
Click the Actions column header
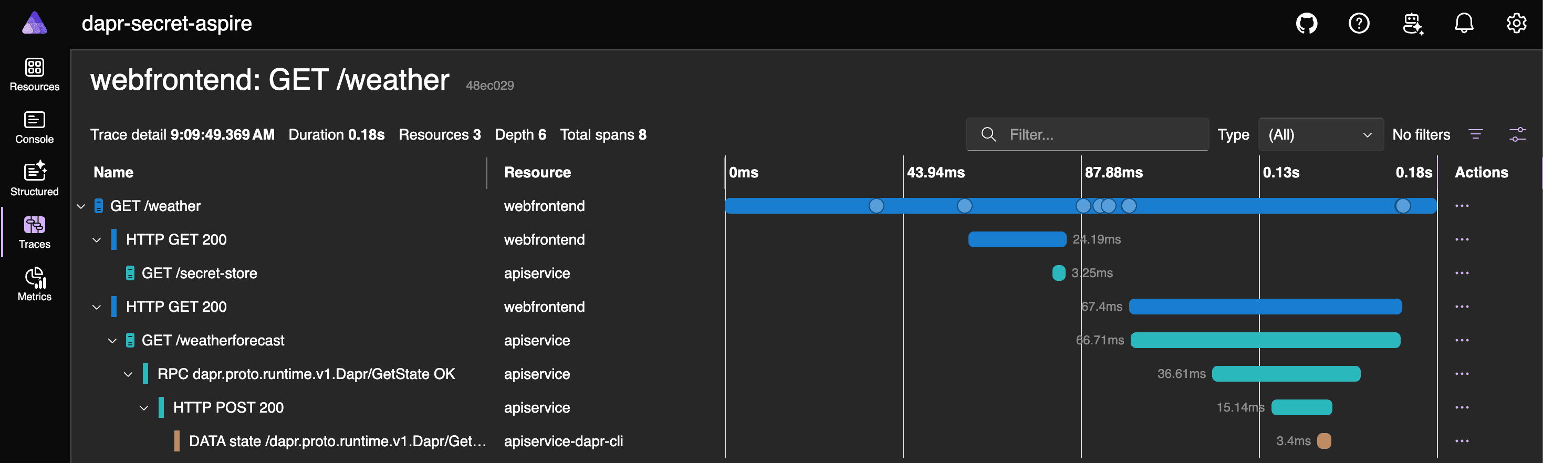click(x=1482, y=173)
